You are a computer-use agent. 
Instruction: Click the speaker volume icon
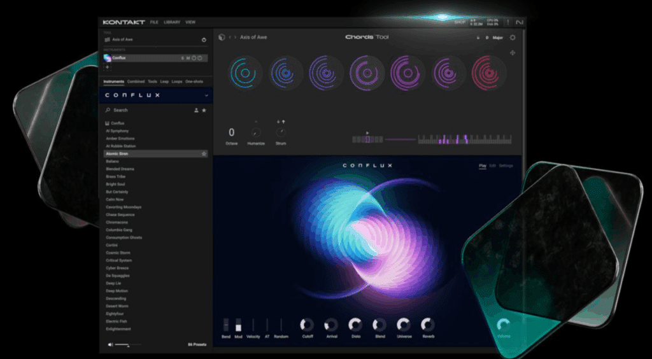110,344
